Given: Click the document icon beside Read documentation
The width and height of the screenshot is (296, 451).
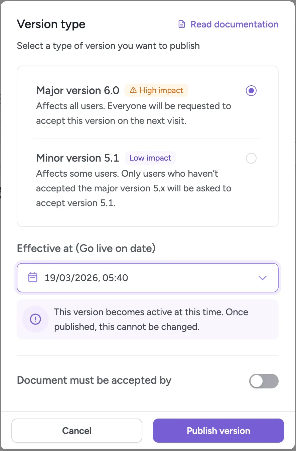Looking at the screenshot, I should click(x=181, y=24).
